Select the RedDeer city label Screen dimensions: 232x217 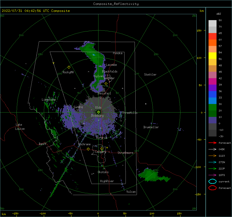coord(109,78)
